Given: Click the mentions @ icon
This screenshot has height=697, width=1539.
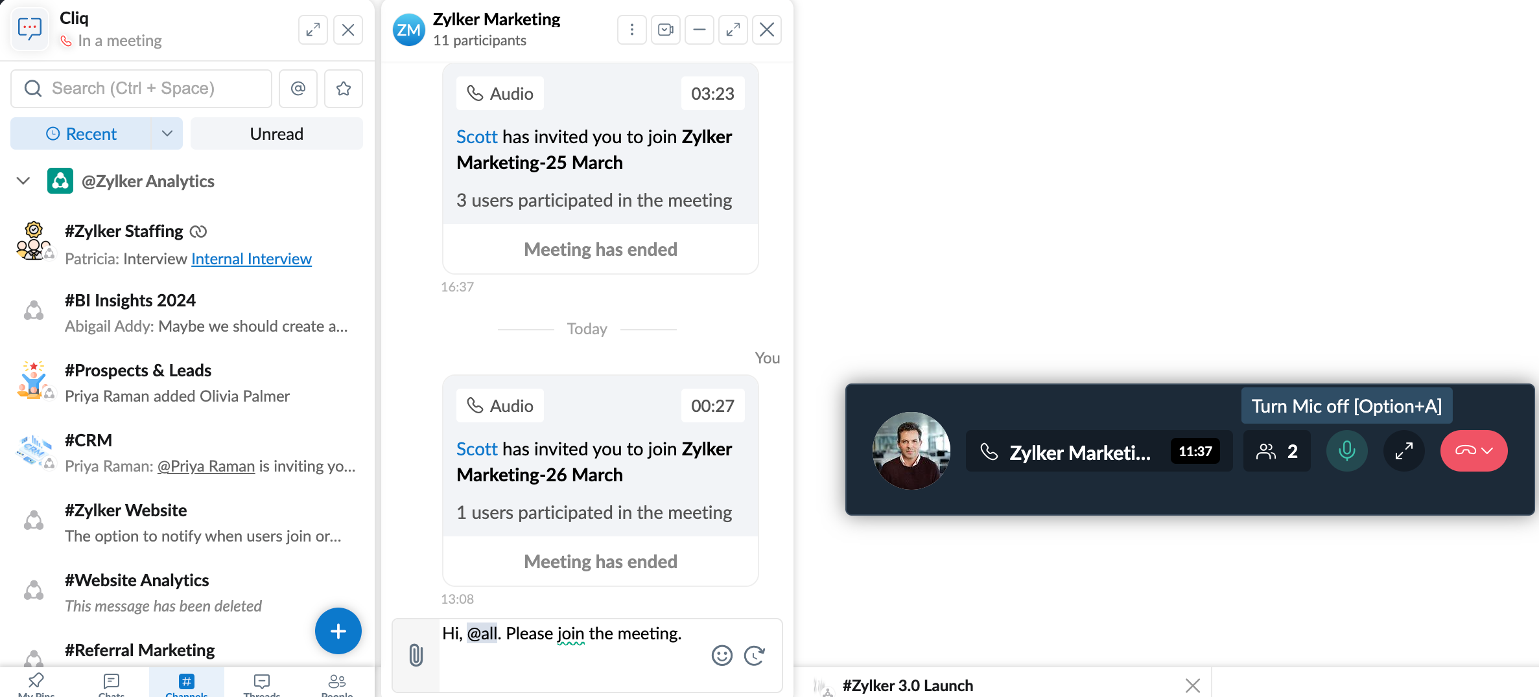Looking at the screenshot, I should [x=298, y=89].
